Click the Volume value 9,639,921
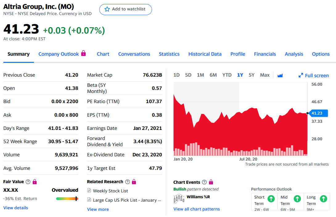The height and width of the screenshot is (217, 336). (66, 155)
